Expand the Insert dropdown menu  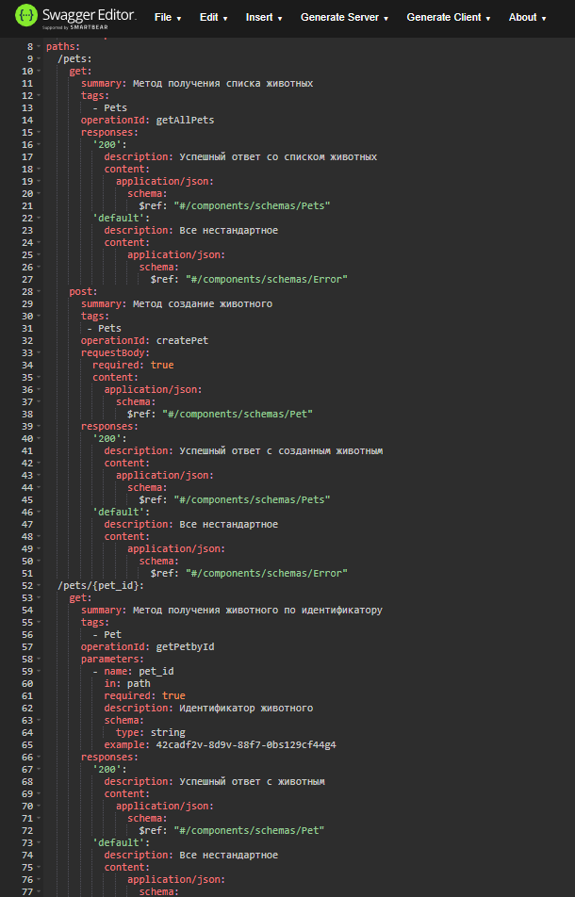tap(264, 18)
